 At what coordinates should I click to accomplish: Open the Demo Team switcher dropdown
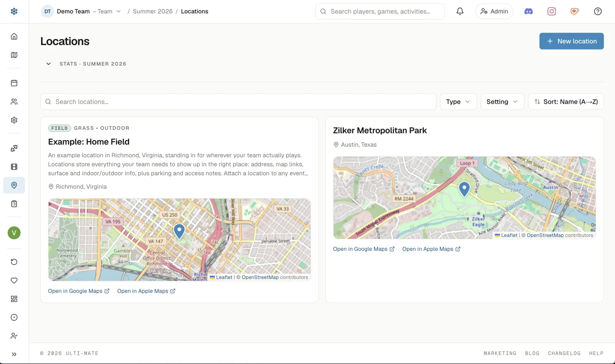pos(81,12)
